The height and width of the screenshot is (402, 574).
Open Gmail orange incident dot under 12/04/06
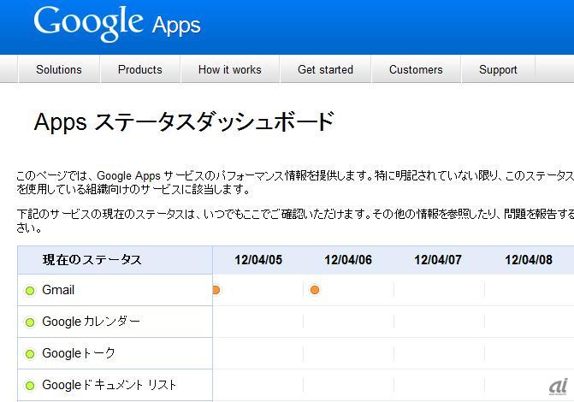315,290
